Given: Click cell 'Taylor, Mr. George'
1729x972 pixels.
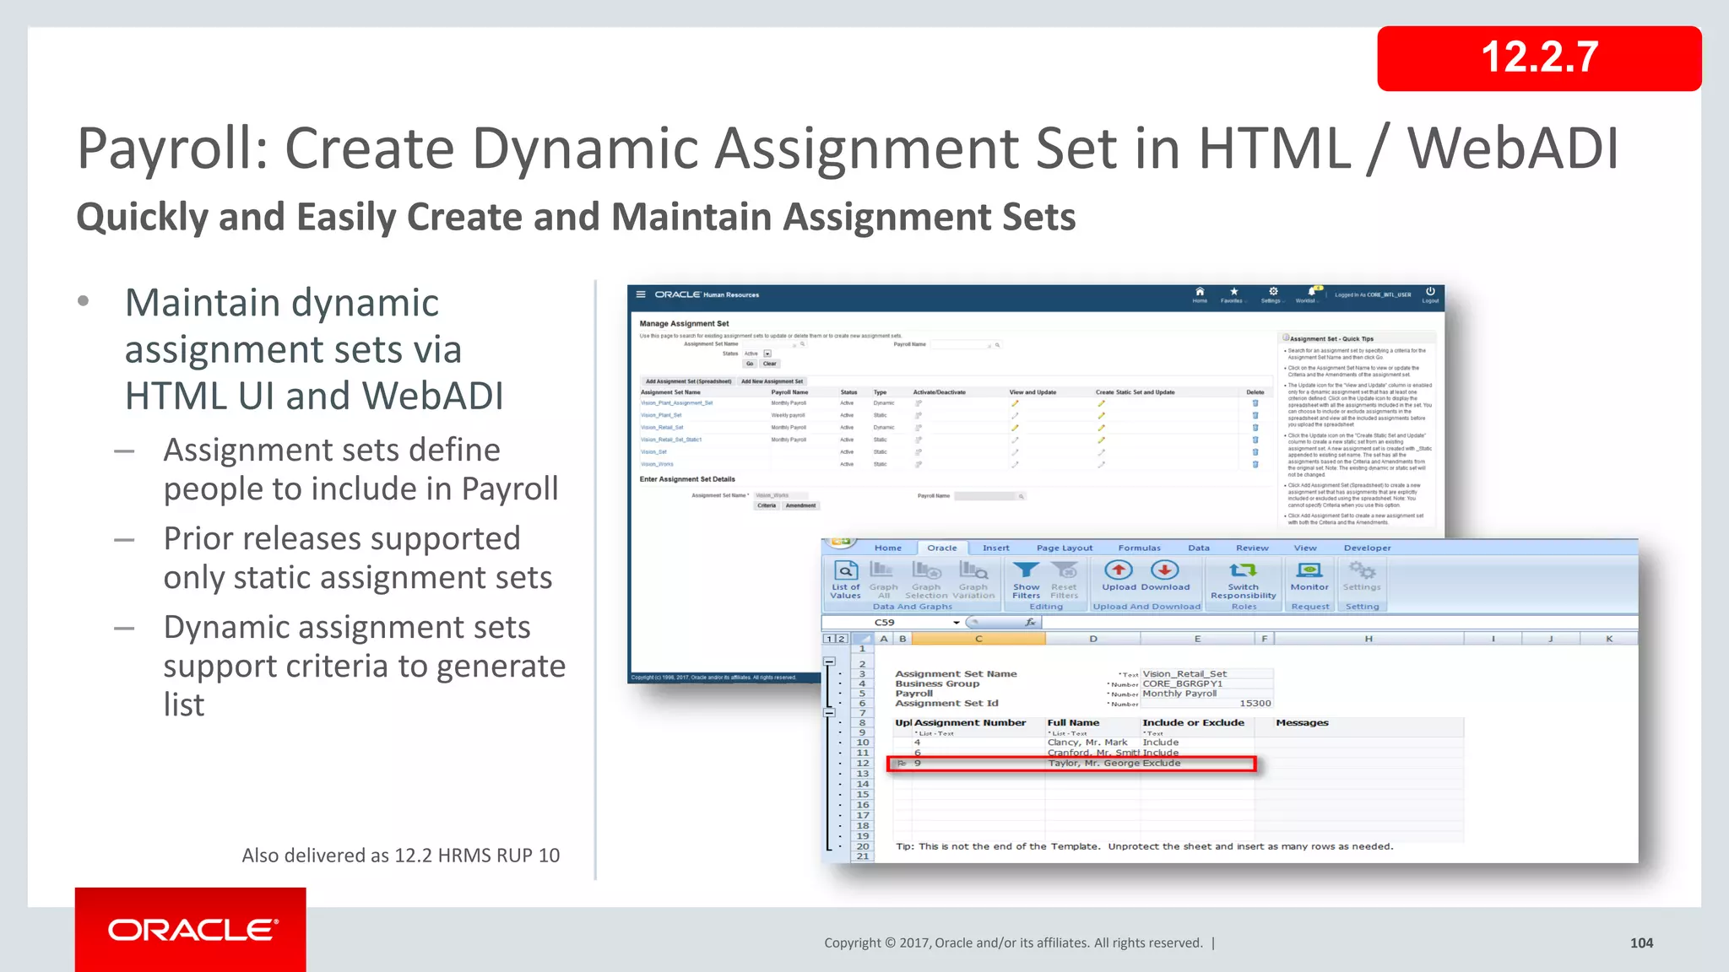Looking at the screenshot, I should tap(1092, 763).
